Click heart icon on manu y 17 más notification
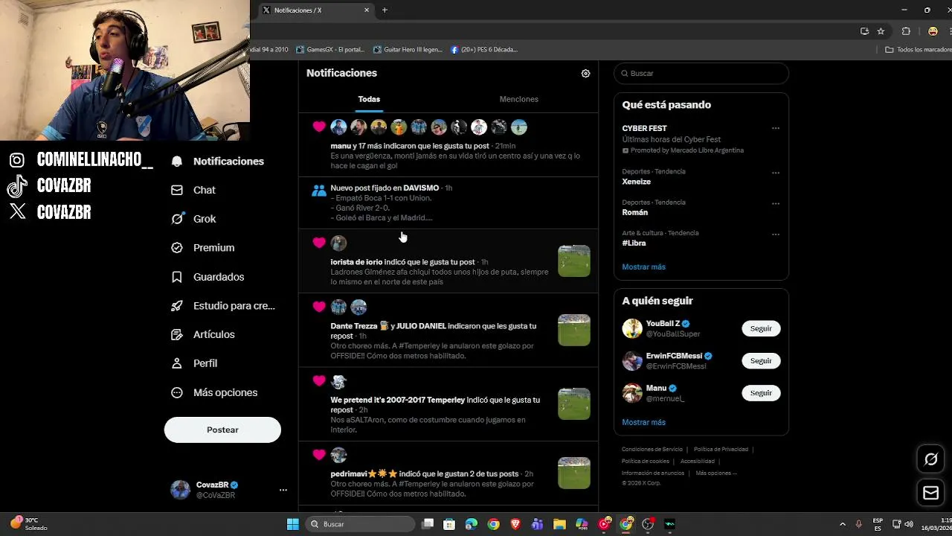The height and width of the screenshot is (536, 952). 319,127
